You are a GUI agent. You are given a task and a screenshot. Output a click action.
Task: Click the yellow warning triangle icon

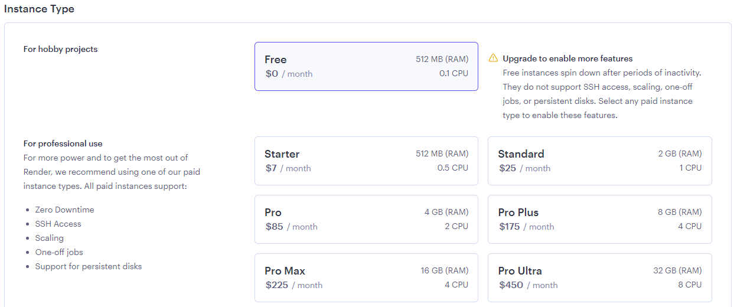(x=493, y=58)
